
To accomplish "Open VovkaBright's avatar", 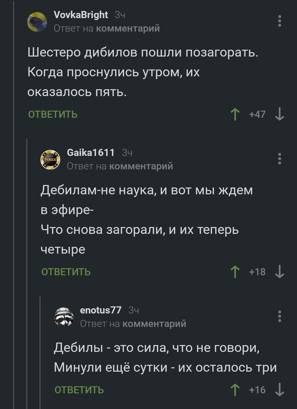I will [37, 22].
